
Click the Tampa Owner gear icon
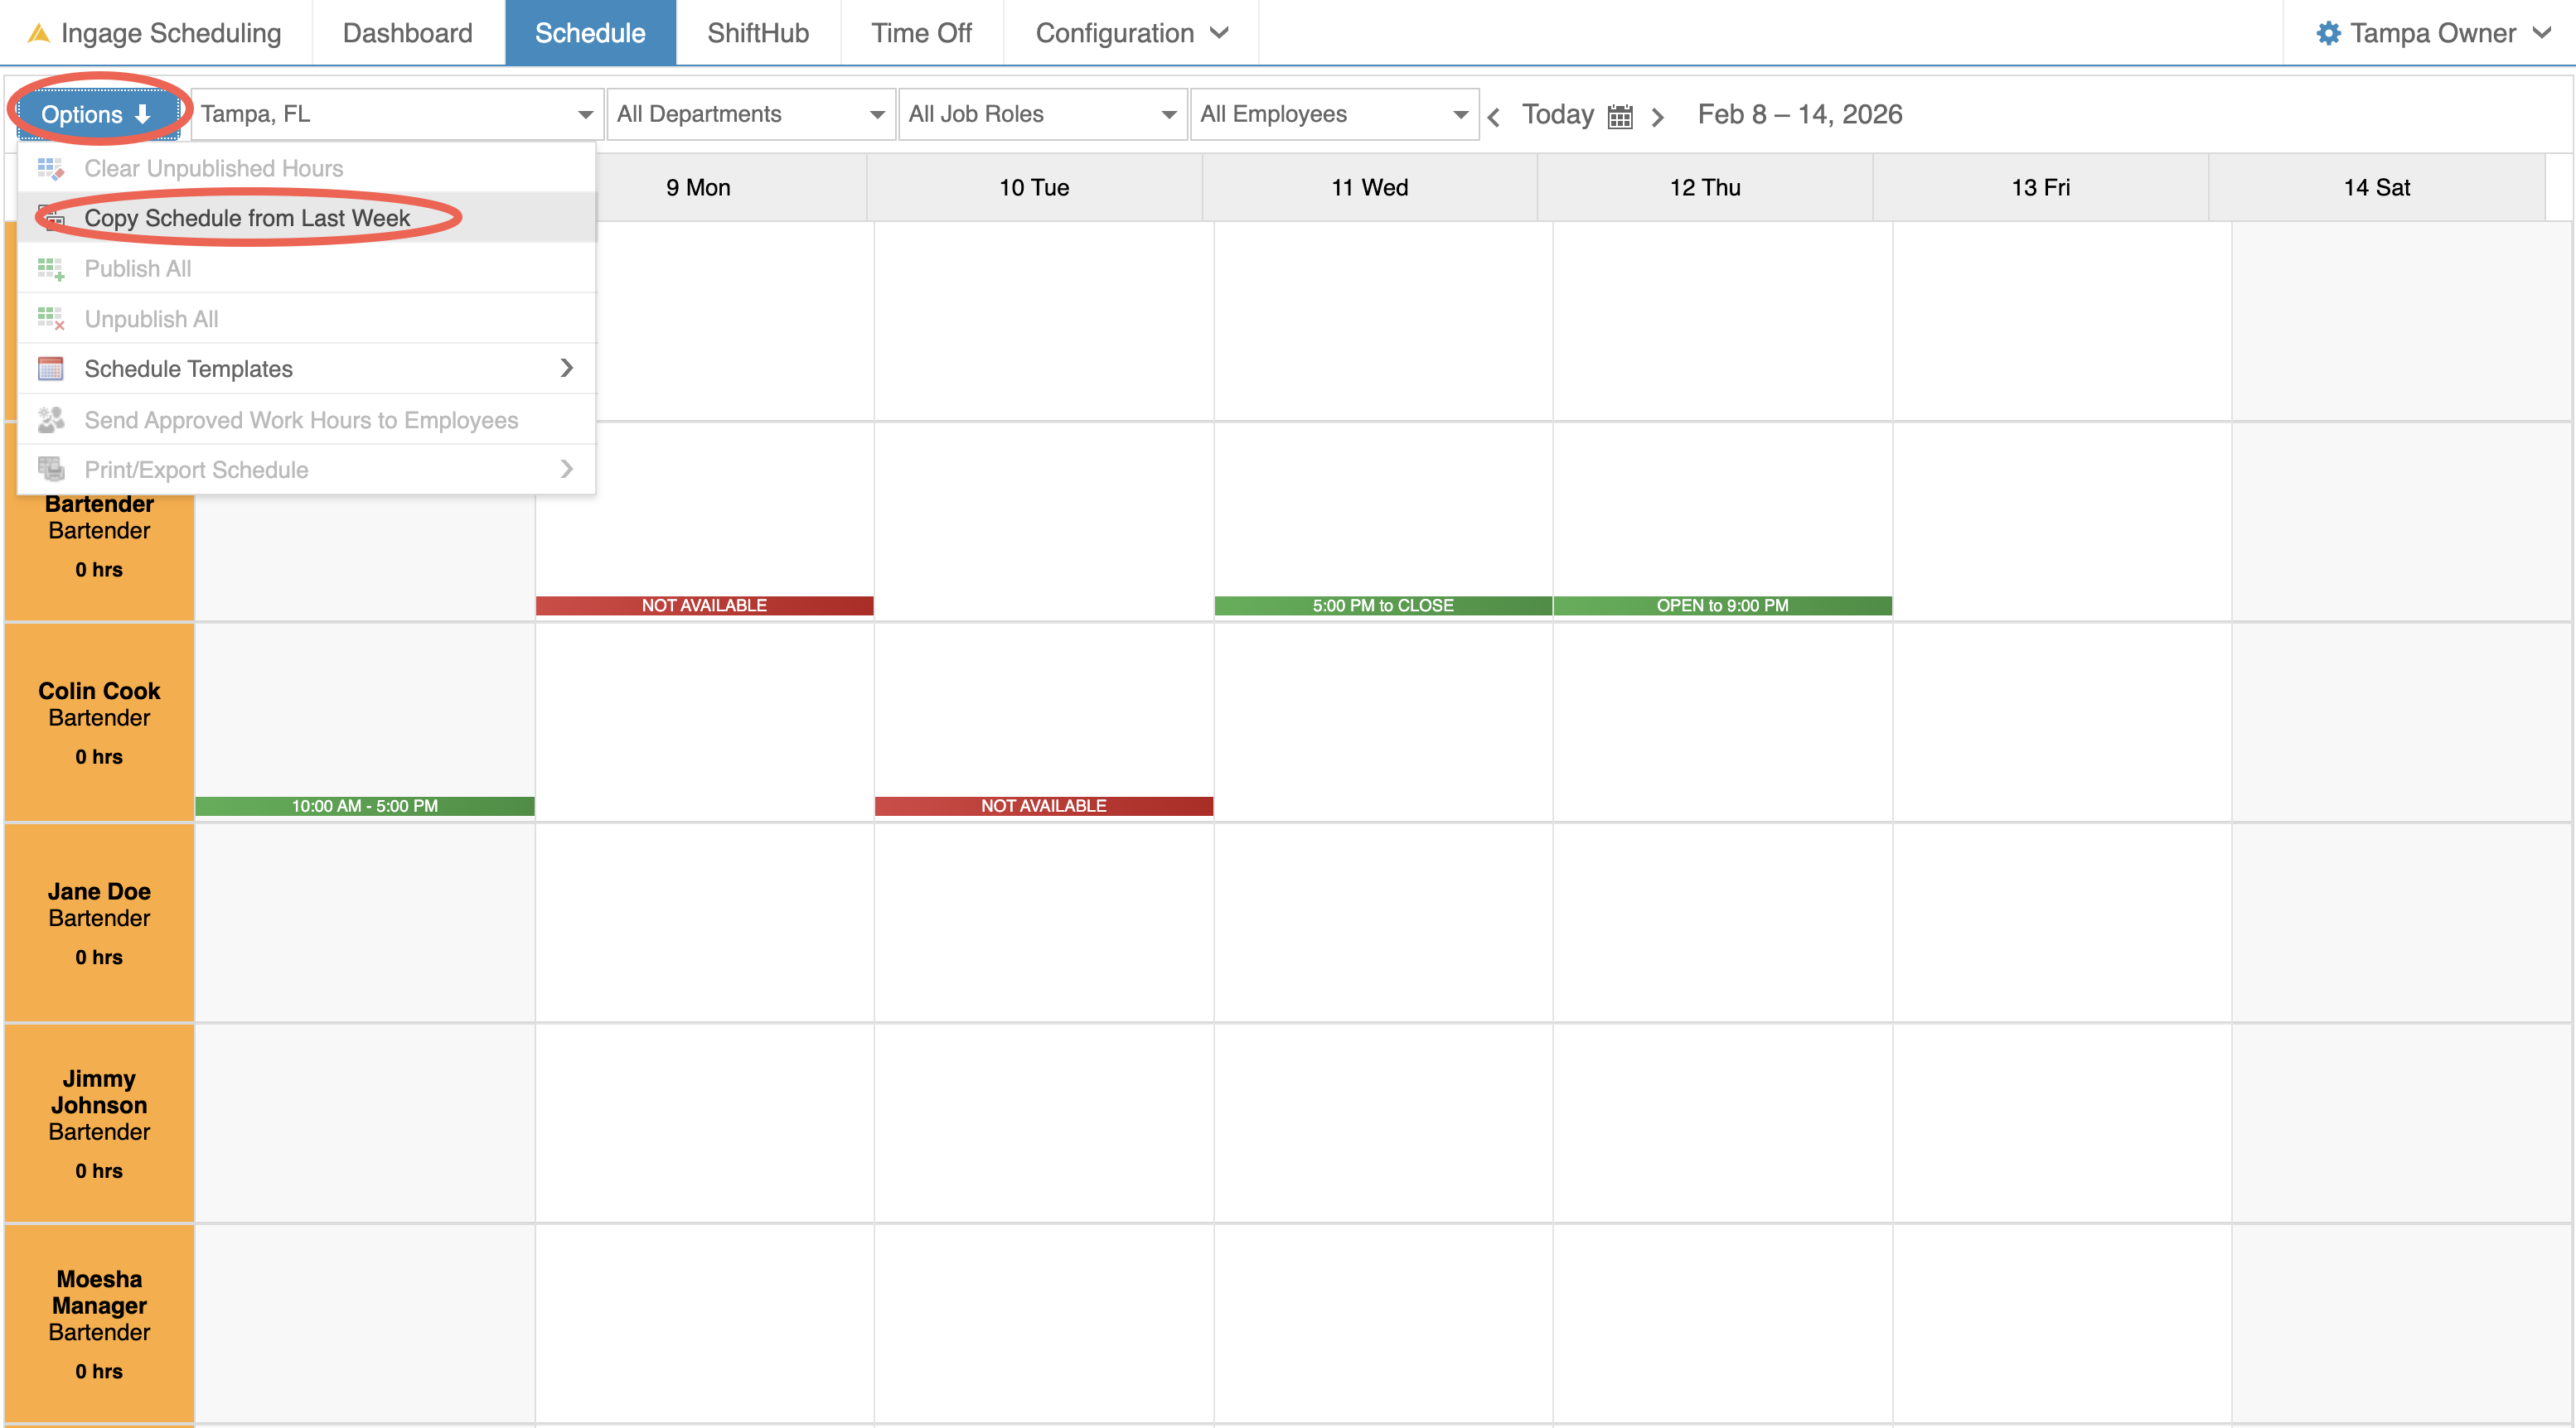[2328, 33]
